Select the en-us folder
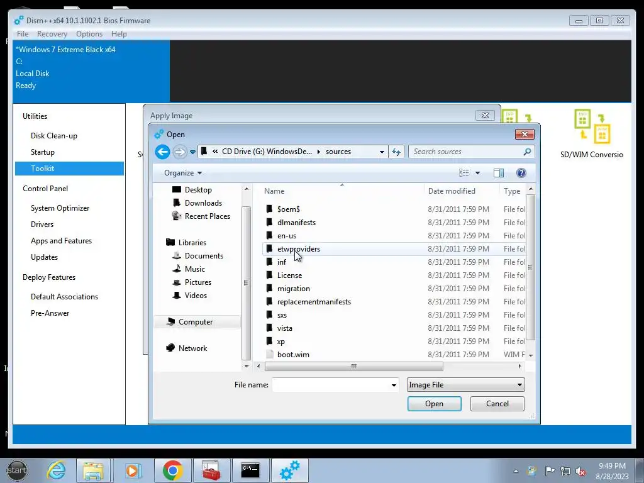This screenshot has height=483, width=644. tap(286, 236)
